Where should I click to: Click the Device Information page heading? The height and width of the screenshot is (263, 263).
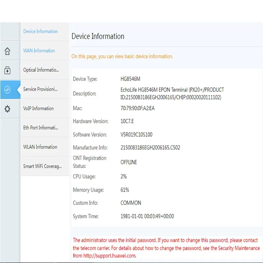pyautogui.click(x=98, y=36)
